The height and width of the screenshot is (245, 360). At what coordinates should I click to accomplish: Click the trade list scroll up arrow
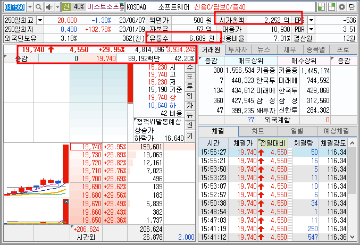click(353, 143)
